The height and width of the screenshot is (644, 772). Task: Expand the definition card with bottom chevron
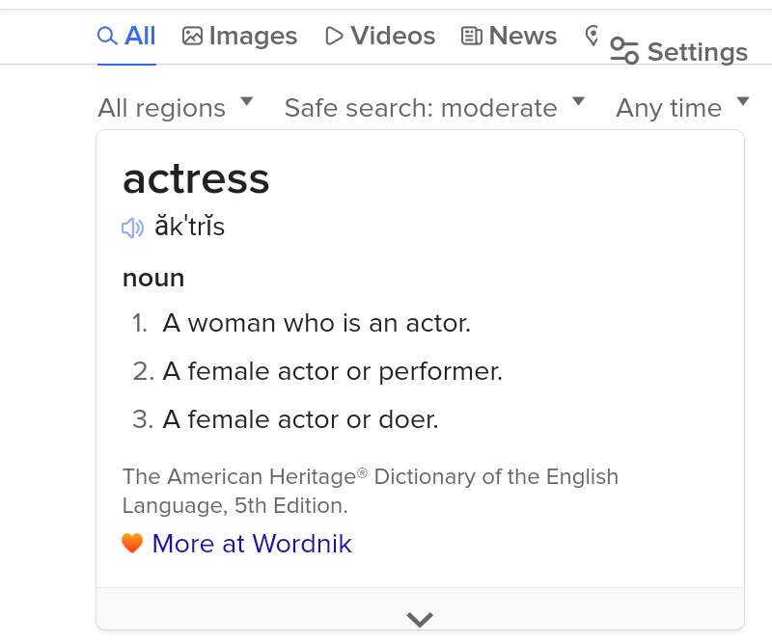coord(420,618)
